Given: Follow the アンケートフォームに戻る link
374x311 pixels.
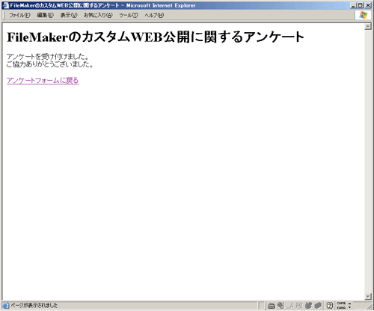Looking at the screenshot, I should (43, 81).
